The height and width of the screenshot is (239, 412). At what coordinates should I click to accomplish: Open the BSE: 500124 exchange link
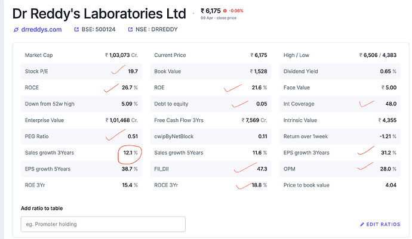pos(98,29)
